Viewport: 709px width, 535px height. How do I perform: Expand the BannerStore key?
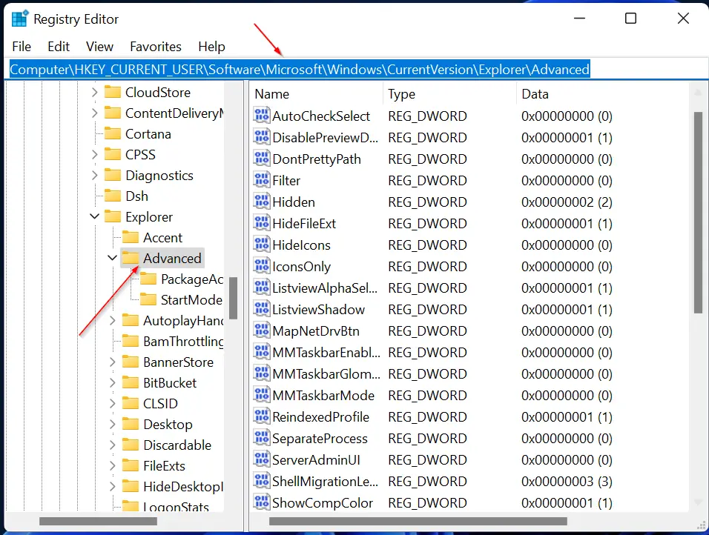(x=112, y=362)
